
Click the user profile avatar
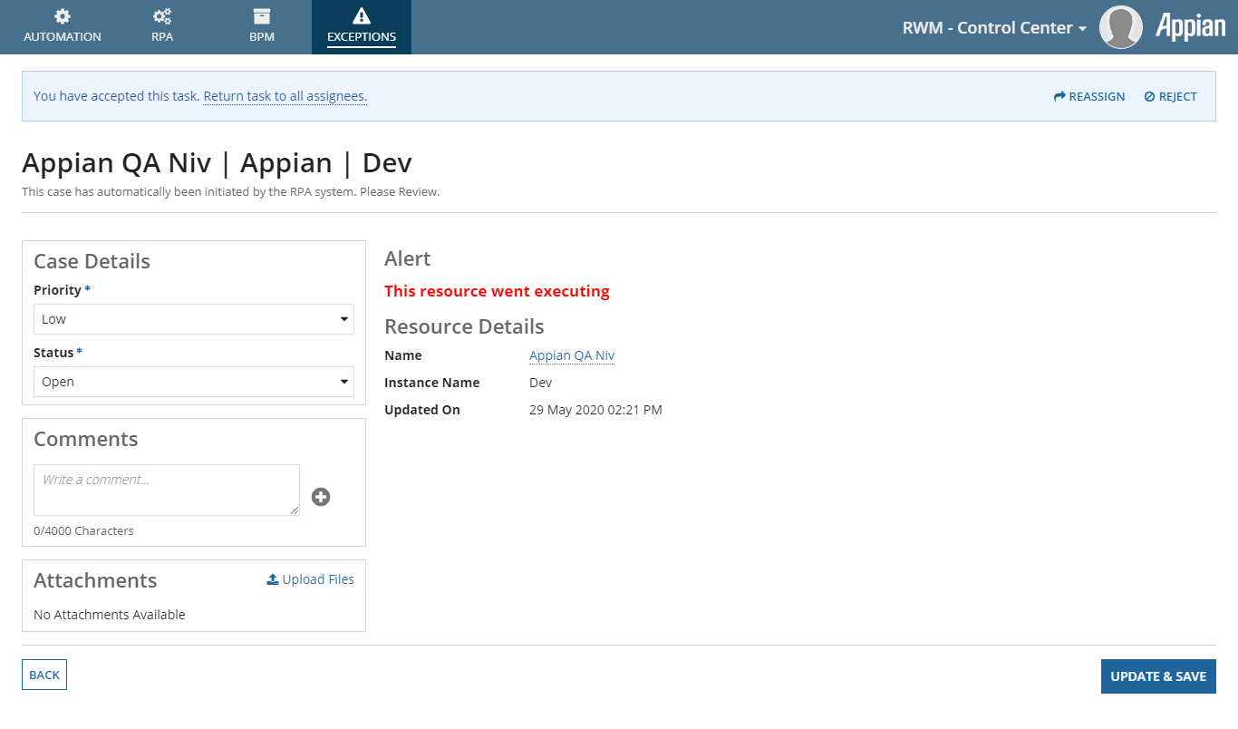pyautogui.click(x=1120, y=27)
